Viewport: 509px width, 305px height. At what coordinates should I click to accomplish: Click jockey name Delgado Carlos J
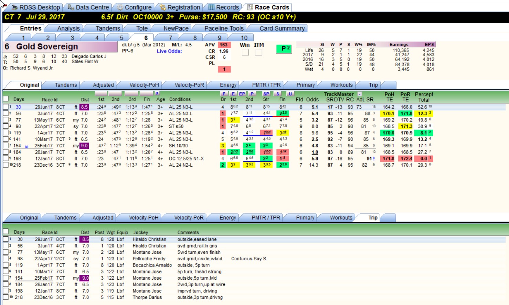click(89, 56)
